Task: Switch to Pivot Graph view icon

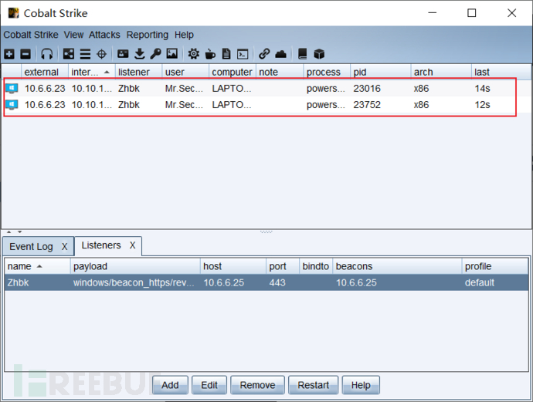Action: tap(69, 54)
